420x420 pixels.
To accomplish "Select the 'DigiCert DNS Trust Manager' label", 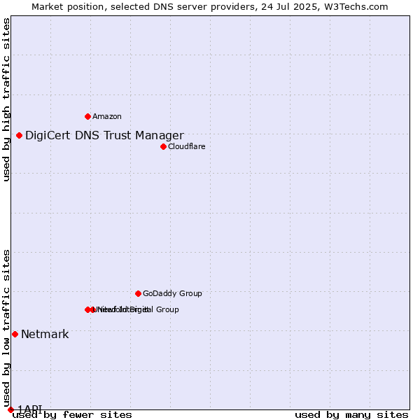I will [x=104, y=136].
